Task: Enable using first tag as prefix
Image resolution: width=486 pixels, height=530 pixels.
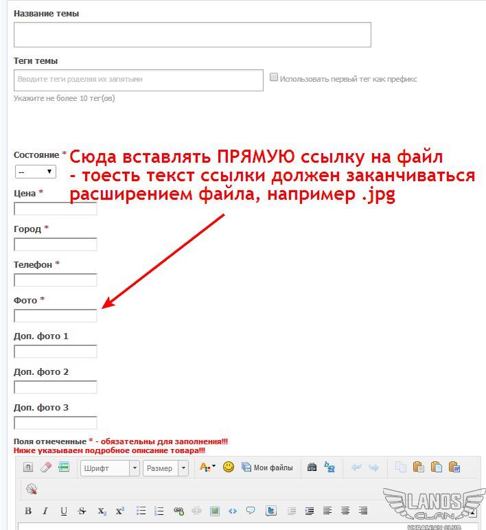Action: (274, 78)
